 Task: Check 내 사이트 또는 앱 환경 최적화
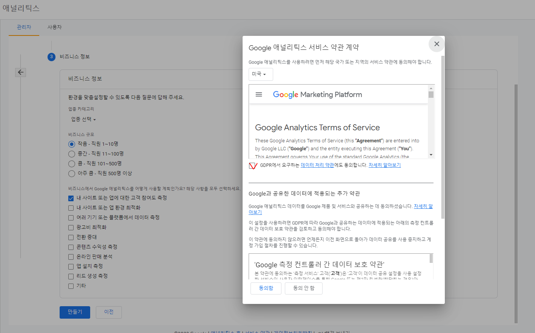click(71, 208)
